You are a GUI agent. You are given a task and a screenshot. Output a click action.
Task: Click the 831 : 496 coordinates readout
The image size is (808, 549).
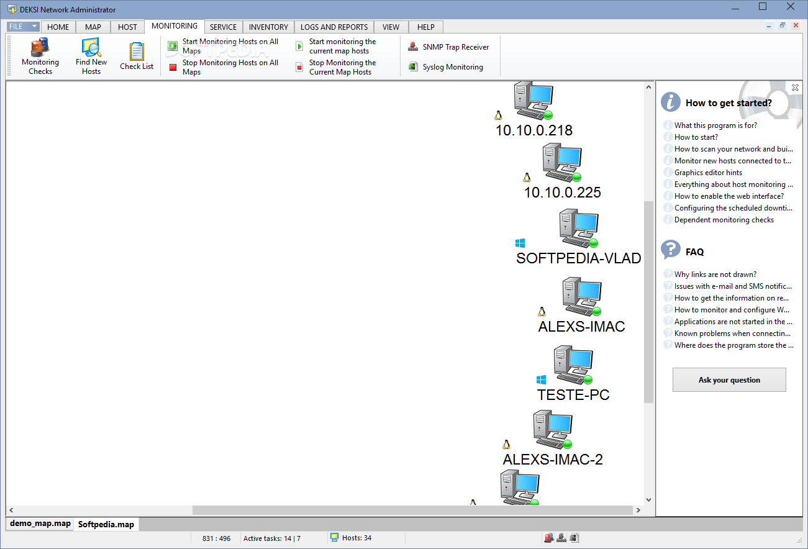tap(216, 538)
